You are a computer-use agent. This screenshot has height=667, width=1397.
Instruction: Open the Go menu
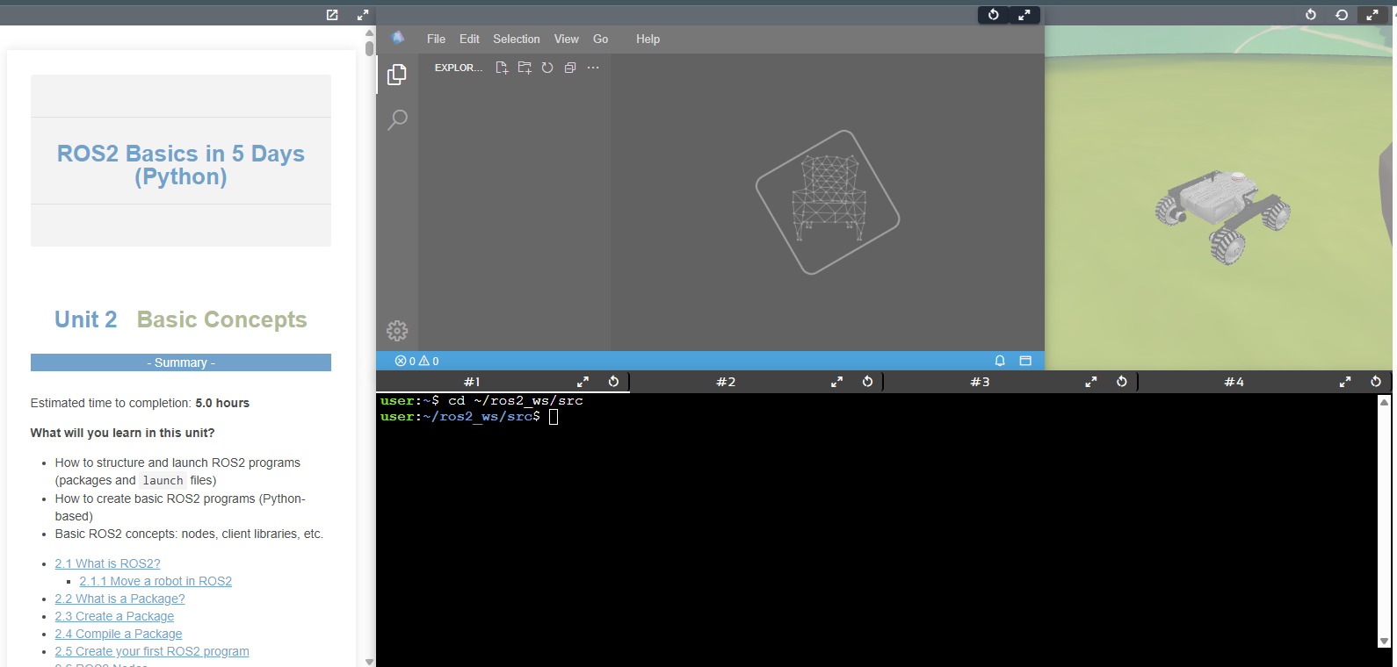click(x=601, y=39)
